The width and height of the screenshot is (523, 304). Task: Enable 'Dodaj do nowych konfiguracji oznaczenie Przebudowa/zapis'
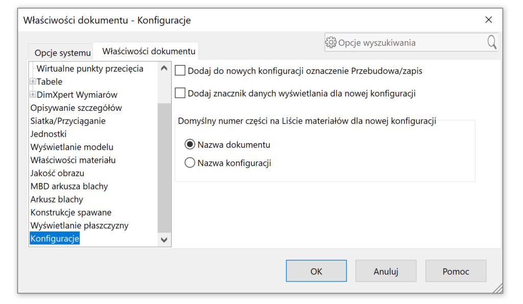(181, 71)
